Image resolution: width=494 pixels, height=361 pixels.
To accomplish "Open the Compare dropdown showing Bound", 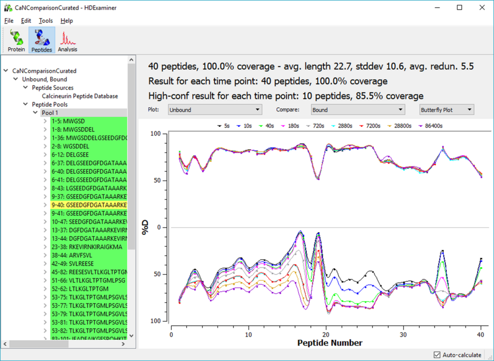I will [358, 110].
